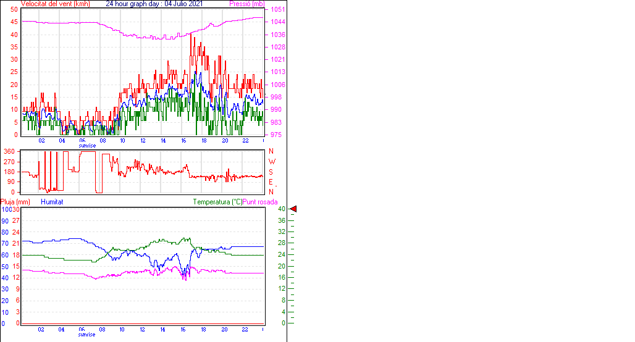
Task: Select the blue "Humitat" legend label
Action: pos(52,202)
